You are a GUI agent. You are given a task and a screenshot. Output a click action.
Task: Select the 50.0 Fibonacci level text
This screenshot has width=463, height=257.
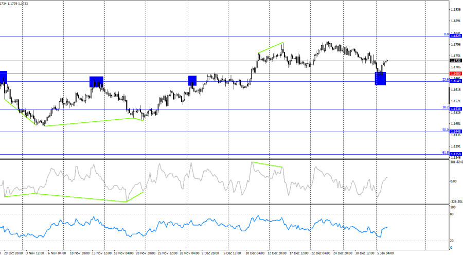click(x=446, y=130)
